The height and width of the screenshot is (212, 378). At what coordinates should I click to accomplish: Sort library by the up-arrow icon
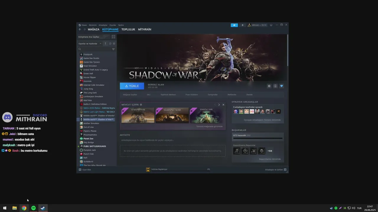[x=105, y=44]
